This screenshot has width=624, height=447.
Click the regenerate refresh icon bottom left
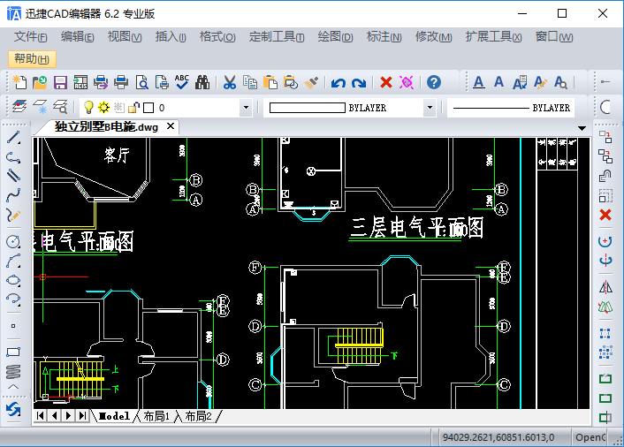(x=13, y=409)
